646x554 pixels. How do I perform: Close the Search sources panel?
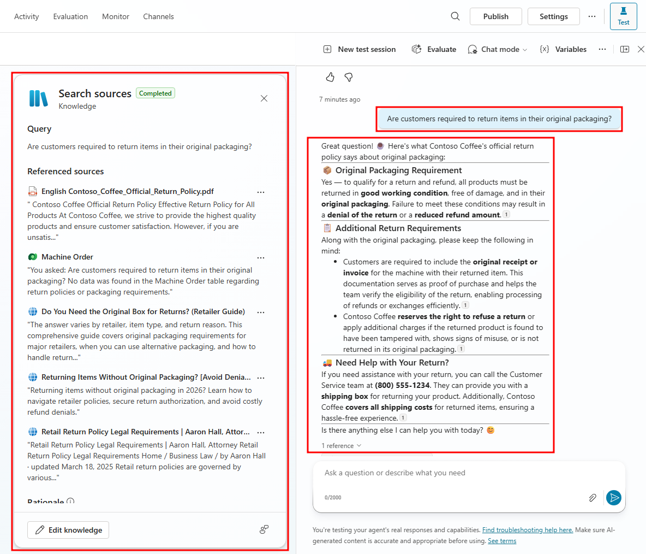[264, 98]
